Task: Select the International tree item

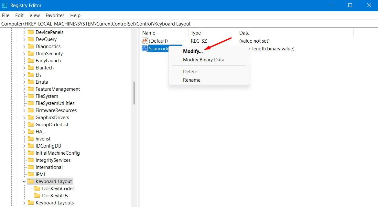Action: (49, 167)
